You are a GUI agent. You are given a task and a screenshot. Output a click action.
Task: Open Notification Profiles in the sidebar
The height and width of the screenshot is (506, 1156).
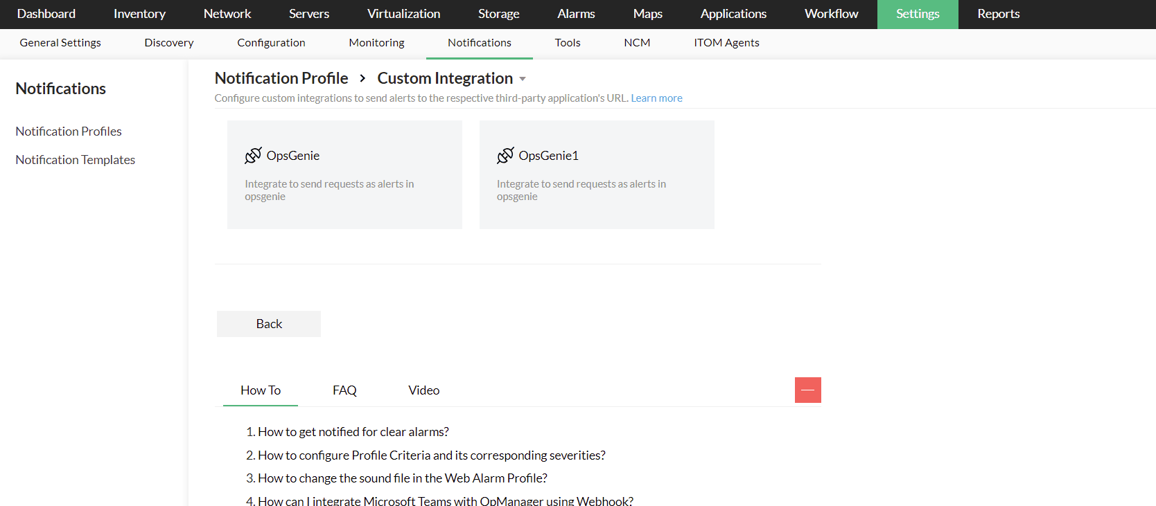[x=69, y=132]
